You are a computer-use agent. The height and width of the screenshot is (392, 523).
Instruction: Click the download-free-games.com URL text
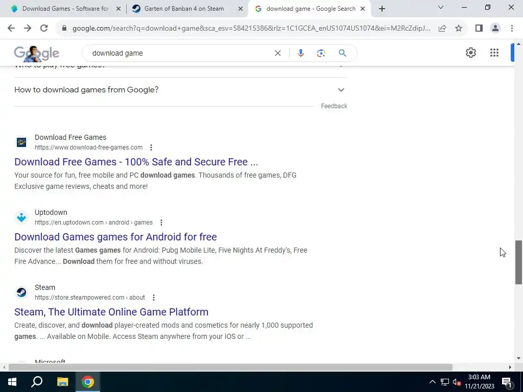coord(88,148)
